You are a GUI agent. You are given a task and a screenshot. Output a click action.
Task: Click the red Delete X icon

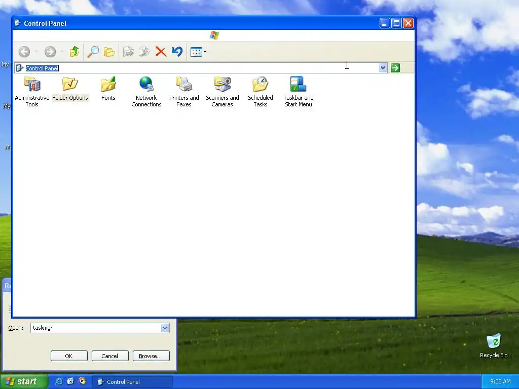(x=161, y=52)
